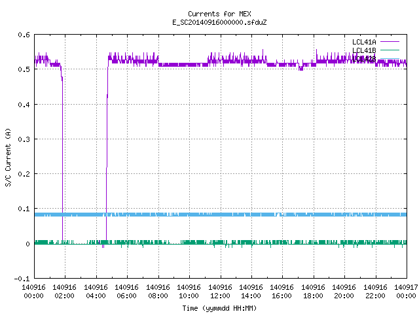
Task: Click the x-axis label 'Time (yymmdd HH:MM)'
Action: click(x=219, y=308)
